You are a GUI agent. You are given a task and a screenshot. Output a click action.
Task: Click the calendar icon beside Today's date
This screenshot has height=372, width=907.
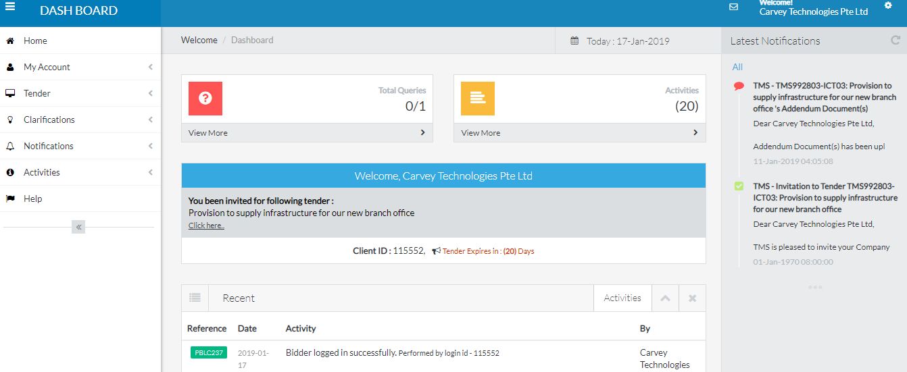(x=574, y=41)
